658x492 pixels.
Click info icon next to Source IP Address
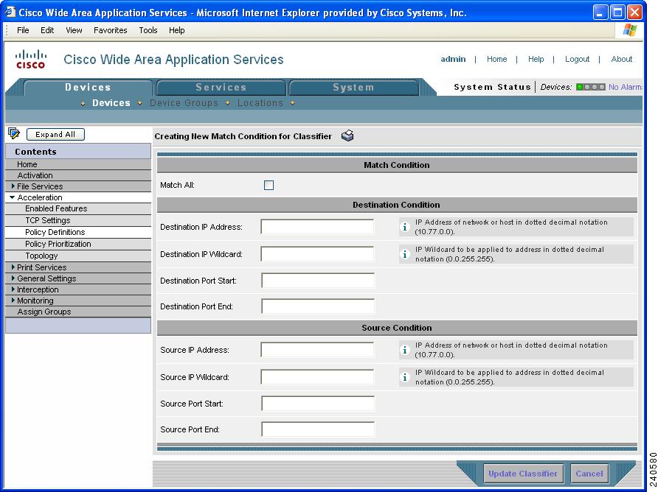tap(405, 350)
